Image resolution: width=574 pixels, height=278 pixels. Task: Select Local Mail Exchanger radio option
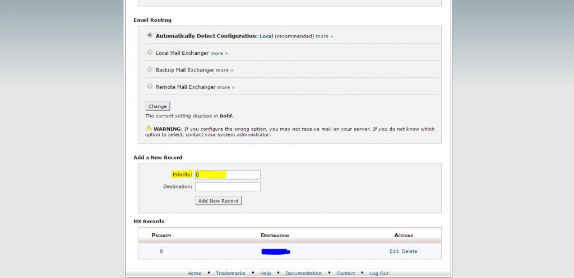coord(150,53)
